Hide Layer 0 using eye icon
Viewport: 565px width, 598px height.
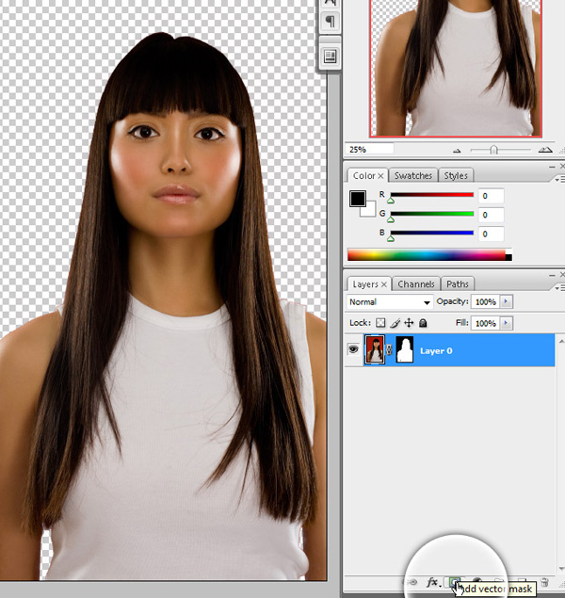pyautogui.click(x=353, y=349)
